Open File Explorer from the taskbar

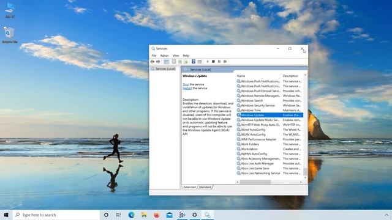pyautogui.click(x=144, y=215)
